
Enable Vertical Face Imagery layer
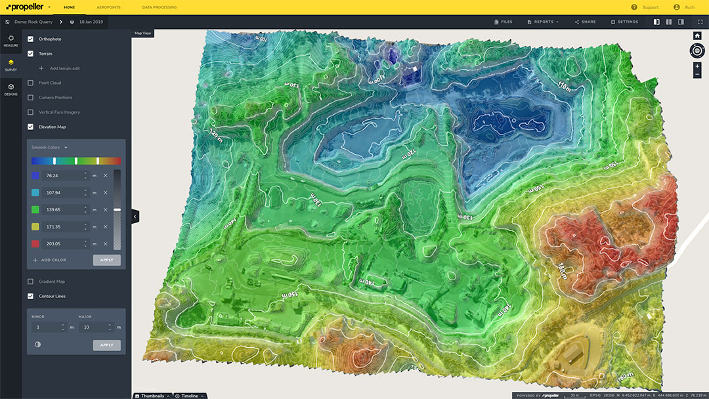coord(30,112)
